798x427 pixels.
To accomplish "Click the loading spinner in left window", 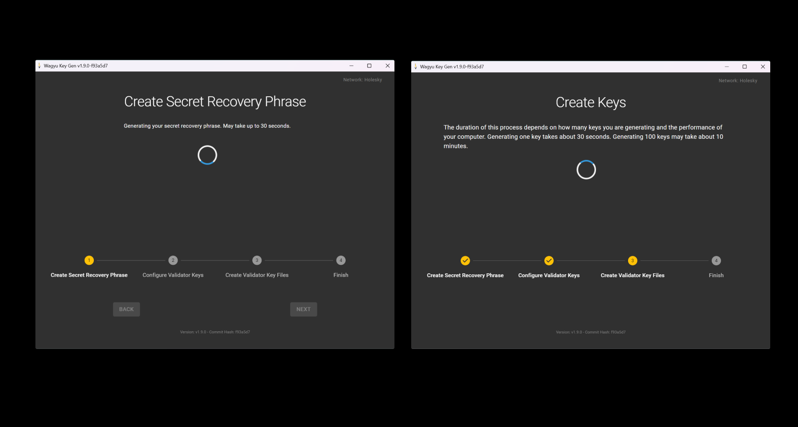I will pyautogui.click(x=207, y=155).
